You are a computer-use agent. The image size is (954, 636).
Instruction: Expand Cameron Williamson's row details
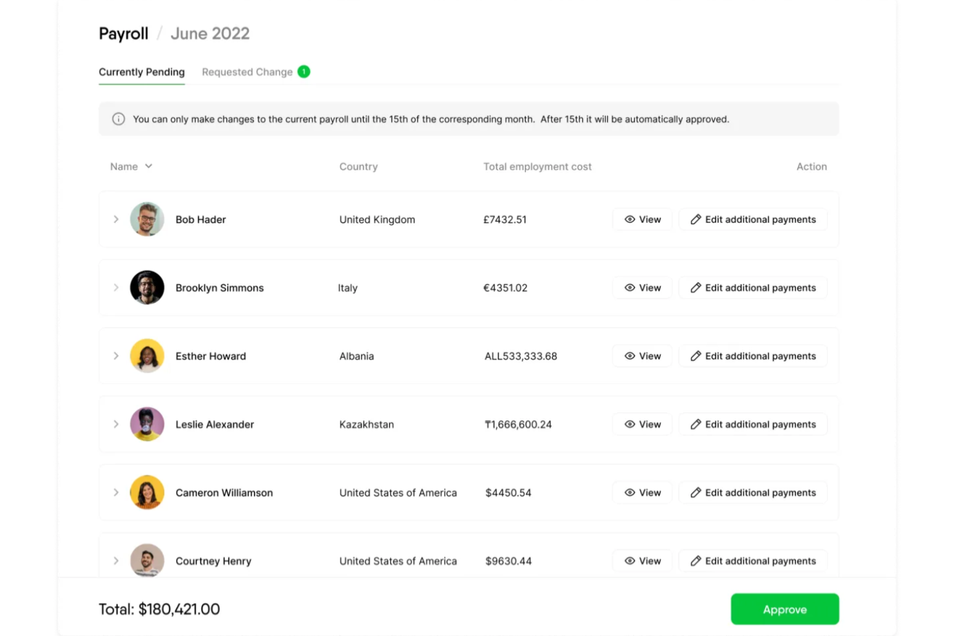116,492
